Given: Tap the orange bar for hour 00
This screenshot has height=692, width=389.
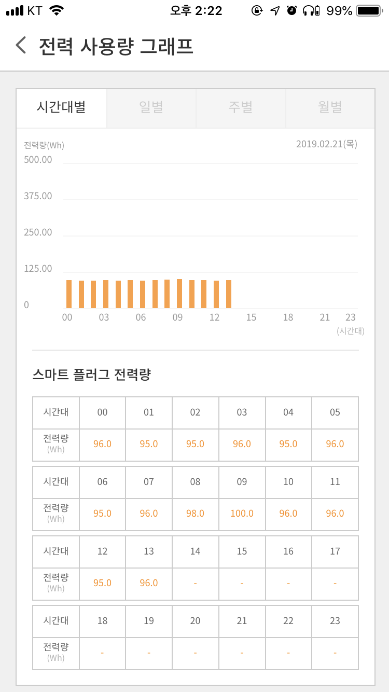Looking at the screenshot, I should pyautogui.click(x=69, y=294).
